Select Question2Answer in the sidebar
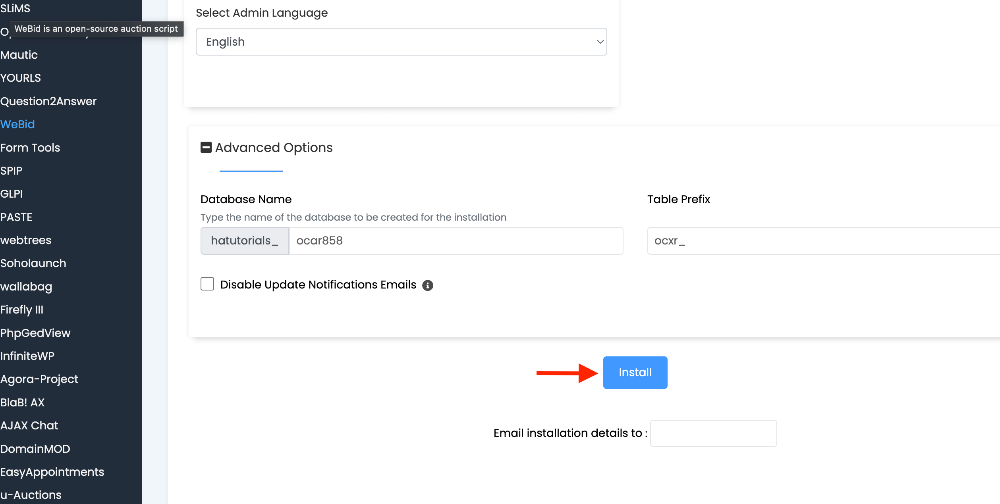 [48, 101]
